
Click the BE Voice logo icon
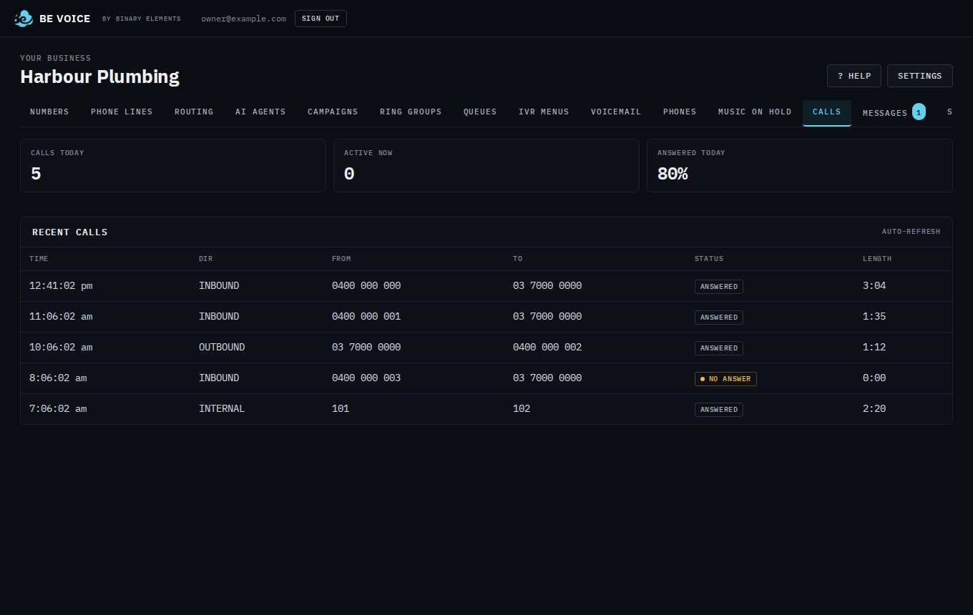[x=24, y=19]
